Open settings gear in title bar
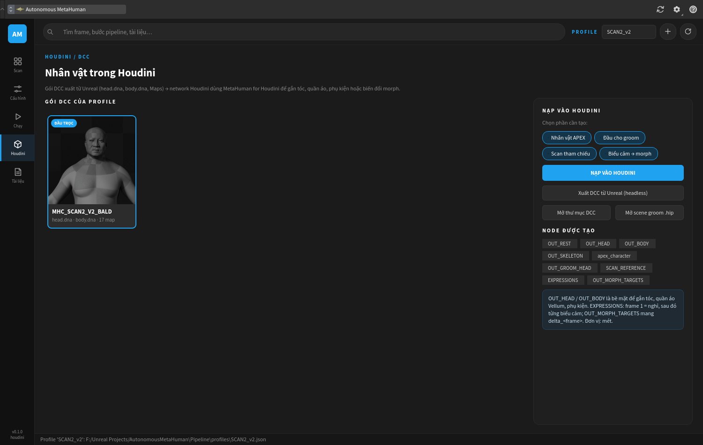The width and height of the screenshot is (703, 445). pyautogui.click(x=677, y=9)
